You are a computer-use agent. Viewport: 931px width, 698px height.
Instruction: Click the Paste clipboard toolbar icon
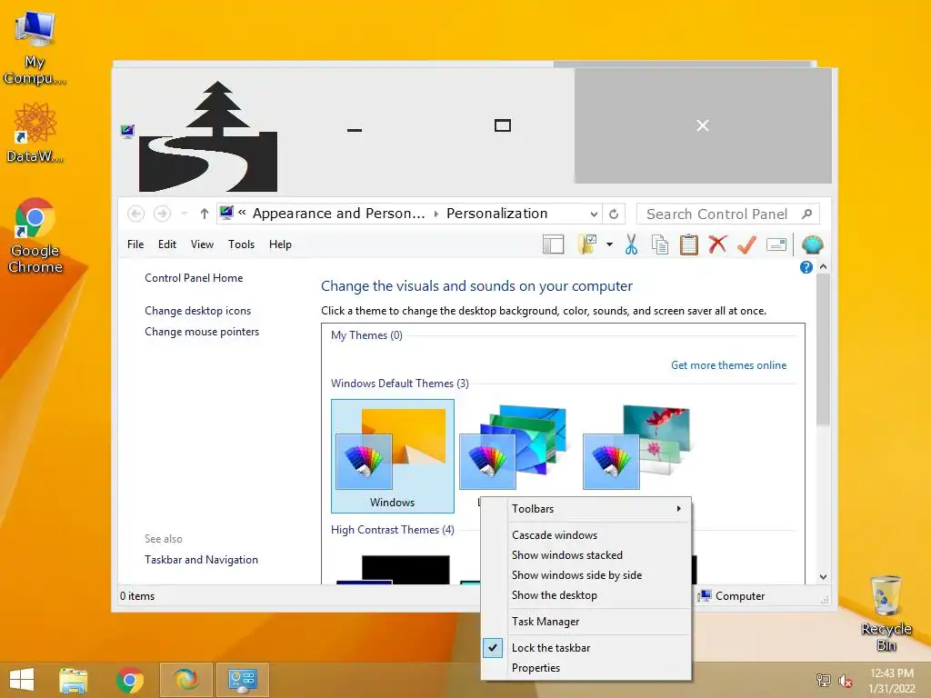click(x=689, y=244)
